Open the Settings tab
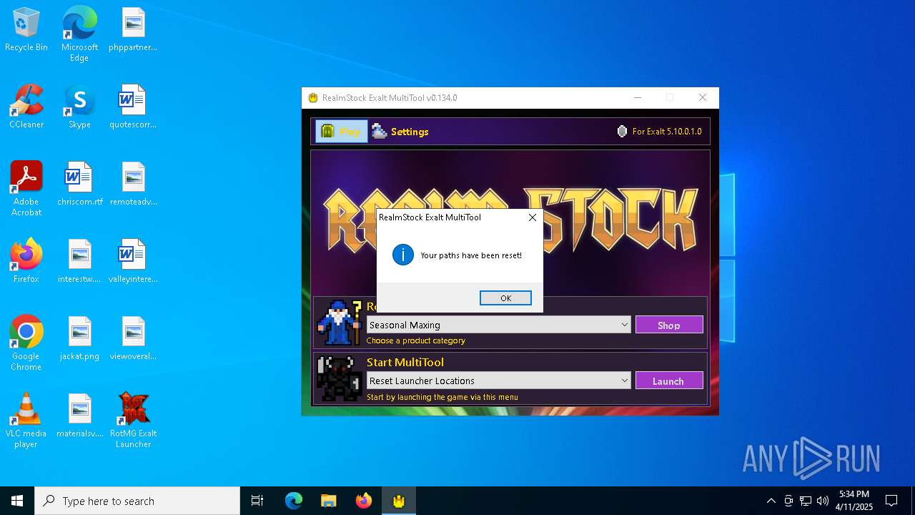Screen dimensions: 915x515 coord(400,132)
